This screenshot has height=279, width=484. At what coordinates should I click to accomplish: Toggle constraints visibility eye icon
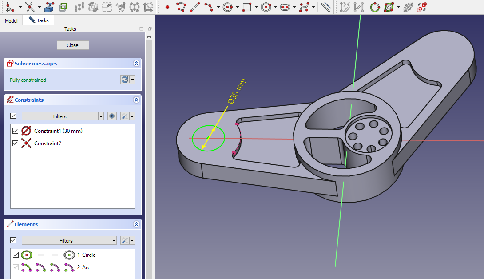[x=112, y=116]
